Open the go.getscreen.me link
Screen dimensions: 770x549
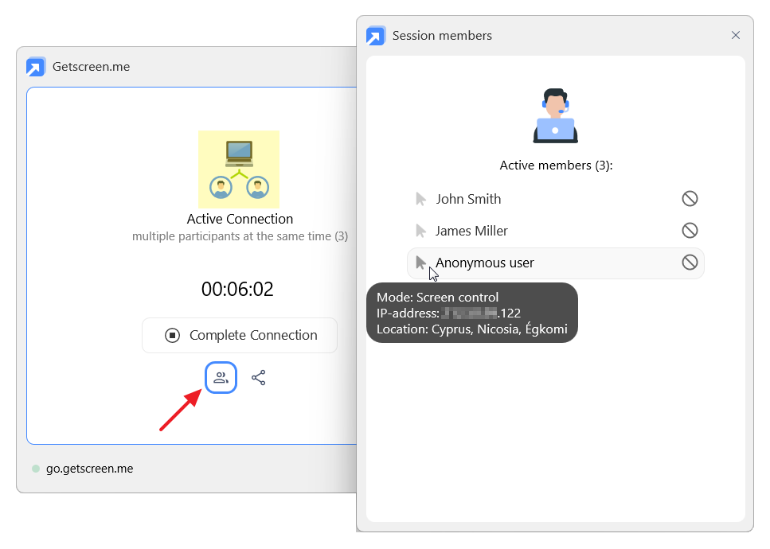click(x=89, y=469)
